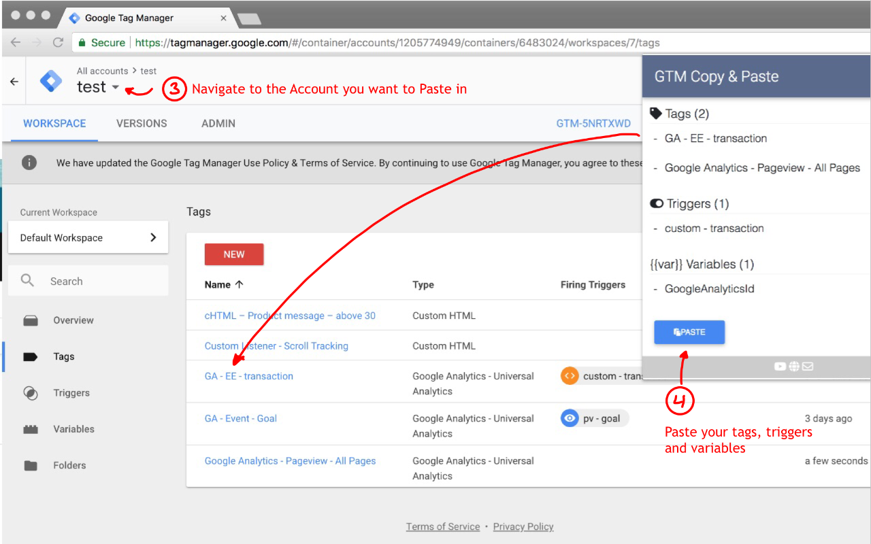Screen dimensions: 871x544
Task: Click the tag icon beside Tags (2) in popup
Action: click(x=656, y=114)
